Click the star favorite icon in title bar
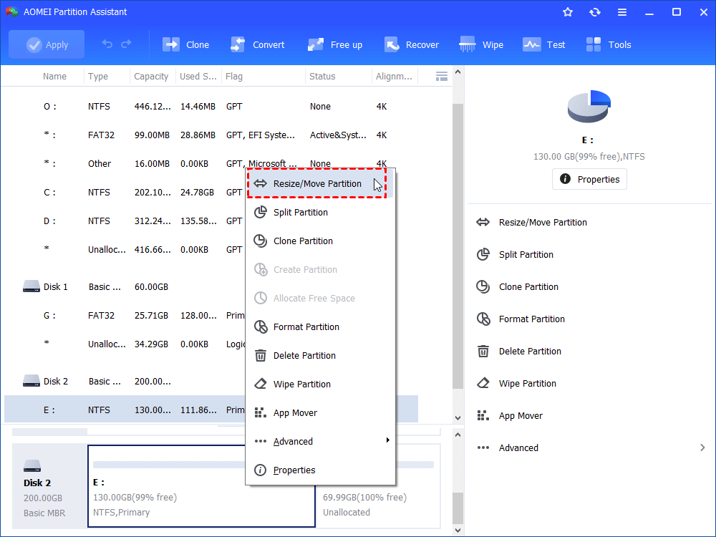716x537 pixels. [568, 12]
